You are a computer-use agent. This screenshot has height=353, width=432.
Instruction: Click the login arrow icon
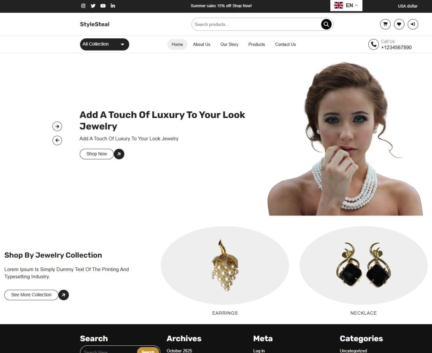coord(413,24)
